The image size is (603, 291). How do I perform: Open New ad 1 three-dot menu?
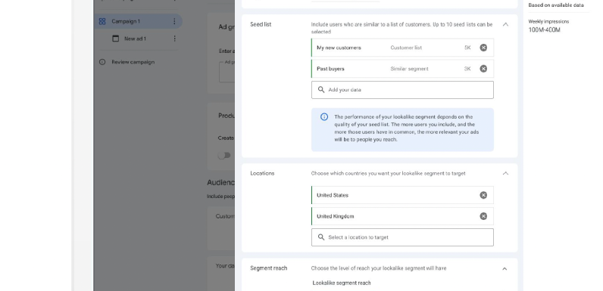click(x=174, y=39)
